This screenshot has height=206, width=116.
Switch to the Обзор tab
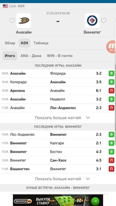pyautogui.click(x=10, y=43)
